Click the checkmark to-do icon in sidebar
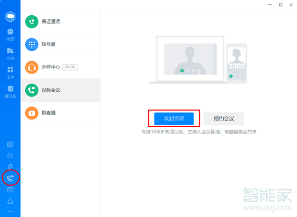This screenshot has width=297, height=217. tap(10, 156)
